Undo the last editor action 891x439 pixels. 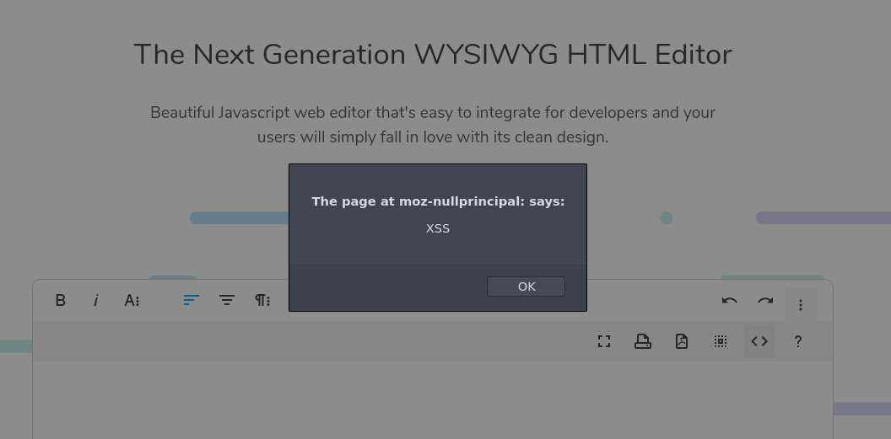[730, 301]
